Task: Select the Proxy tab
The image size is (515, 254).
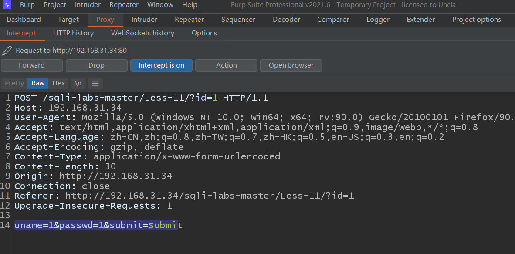Action: [x=105, y=20]
